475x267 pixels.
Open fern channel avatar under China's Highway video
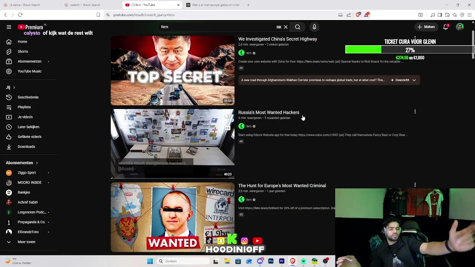tap(242, 53)
